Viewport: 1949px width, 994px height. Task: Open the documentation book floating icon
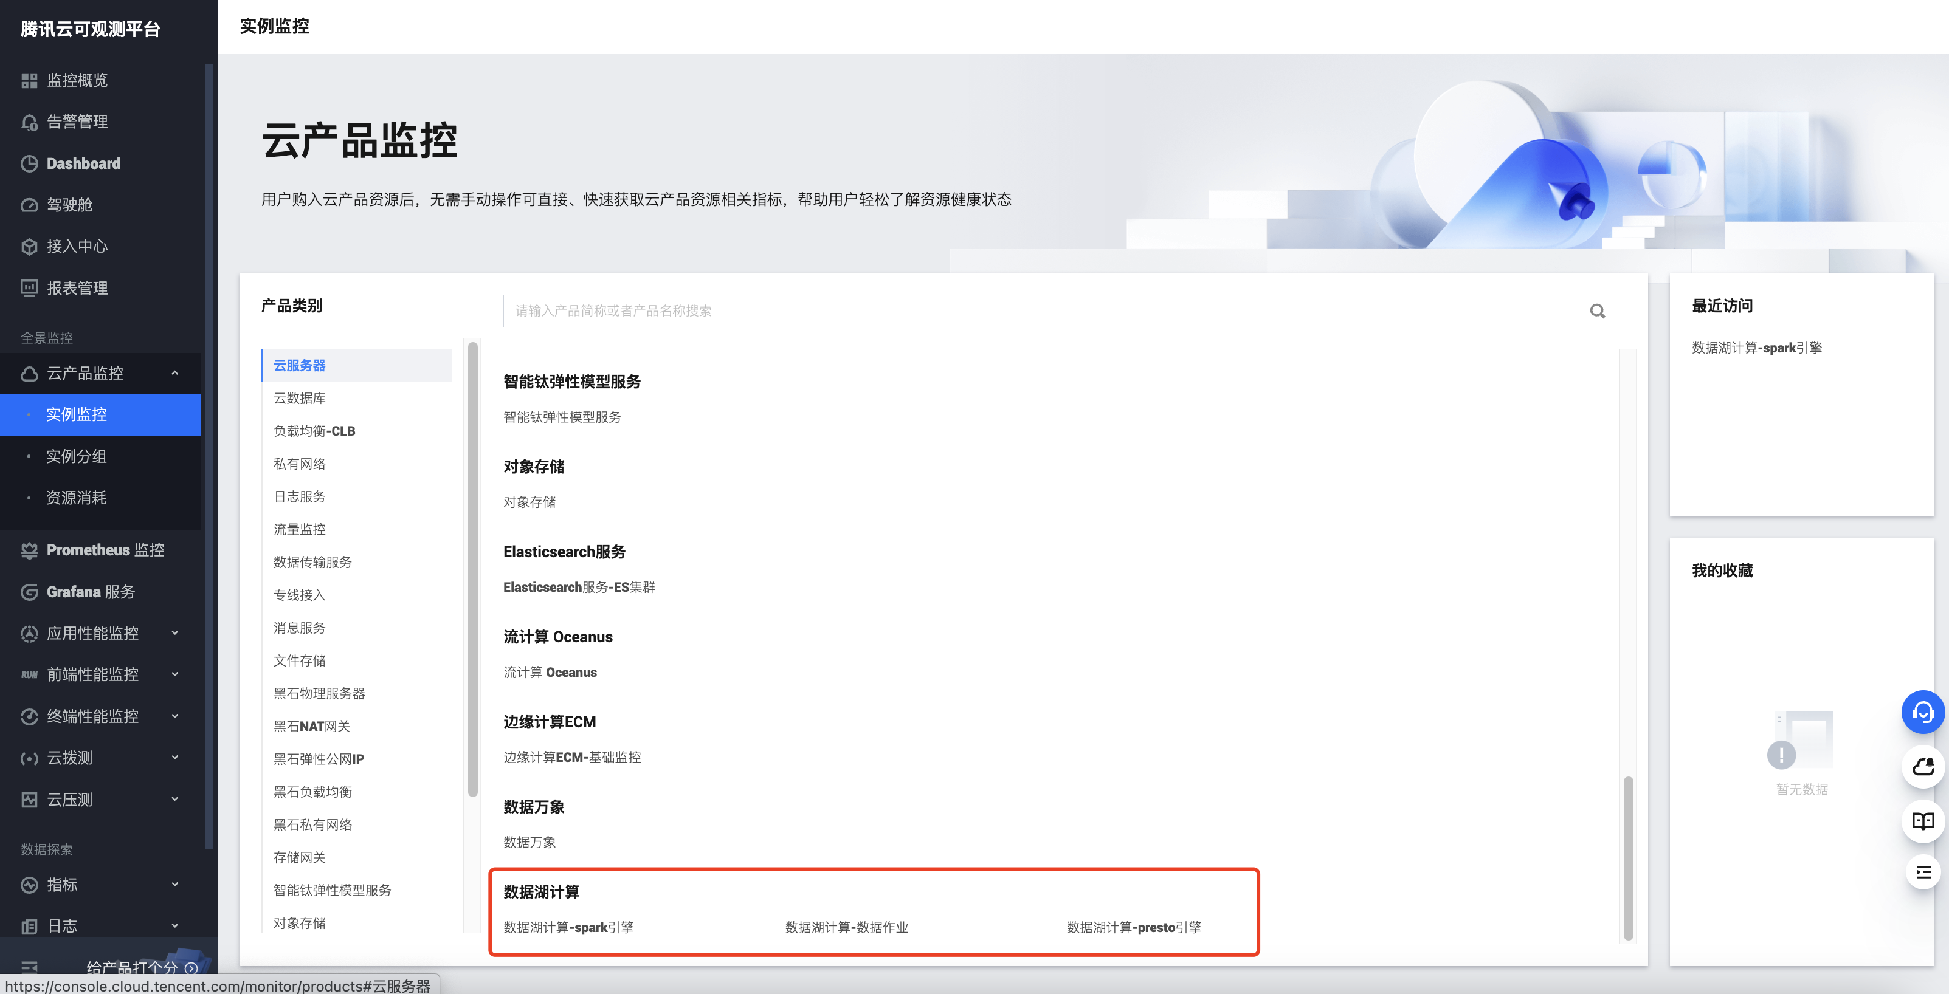[x=1922, y=820]
